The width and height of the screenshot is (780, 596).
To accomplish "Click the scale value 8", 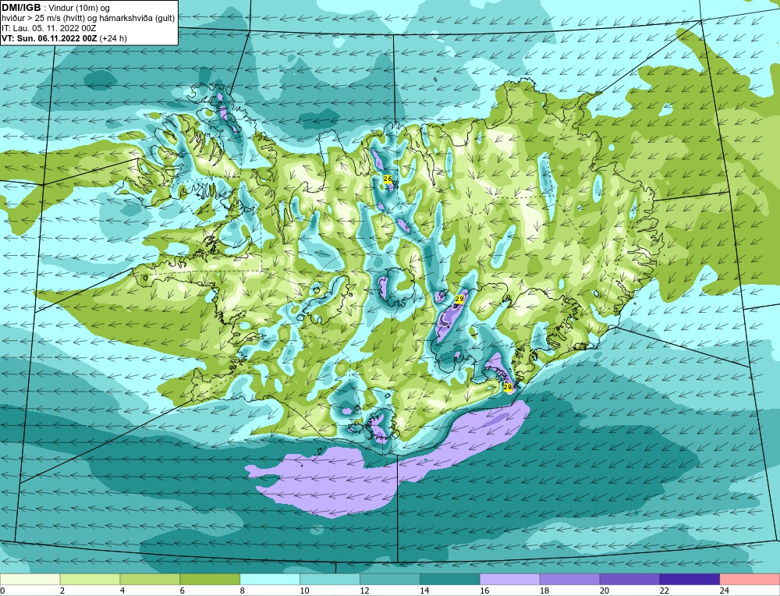I will [243, 591].
